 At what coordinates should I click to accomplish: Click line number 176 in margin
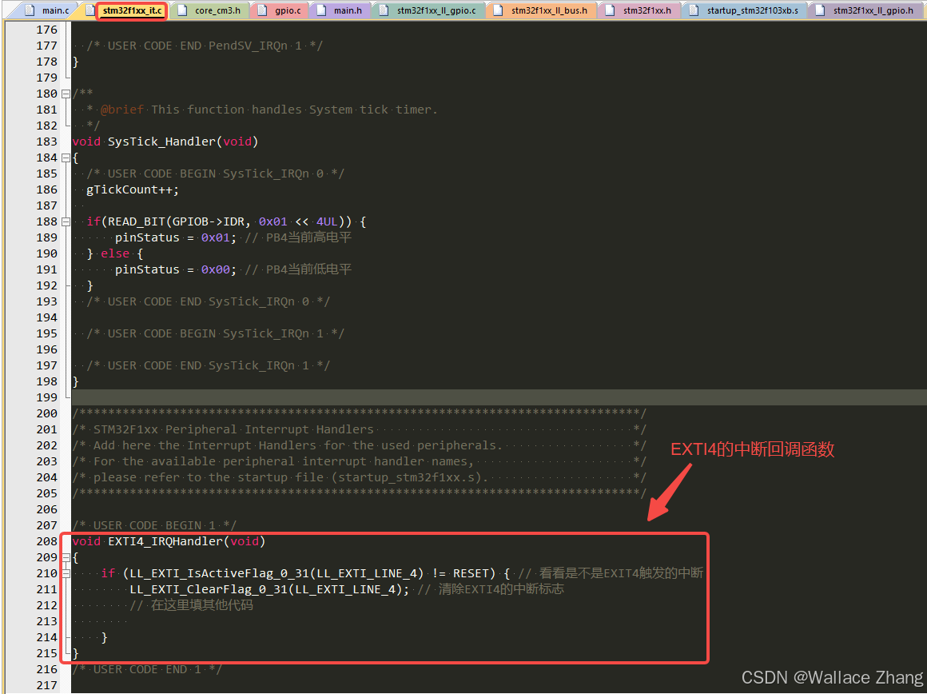(x=46, y=30)
